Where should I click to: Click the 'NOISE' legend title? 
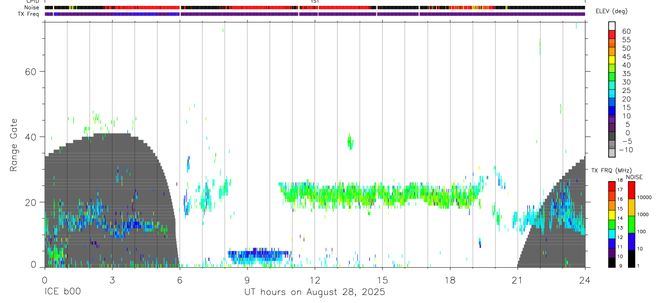click(634, 177)
